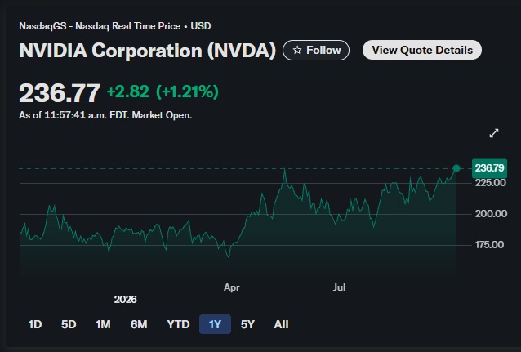Select the 1D time range
This screenshot has height=352, width=521.
coord(35,324)
